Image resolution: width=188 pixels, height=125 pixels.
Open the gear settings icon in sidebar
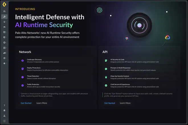pyautogui.click(x=5, y=58)
